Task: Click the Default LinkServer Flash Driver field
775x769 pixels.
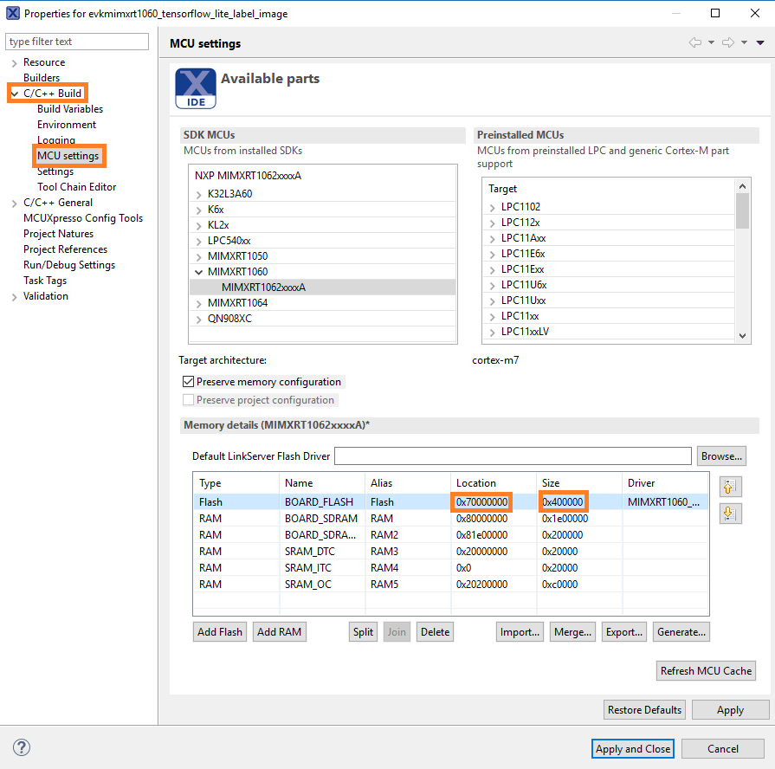Action: 513,456
